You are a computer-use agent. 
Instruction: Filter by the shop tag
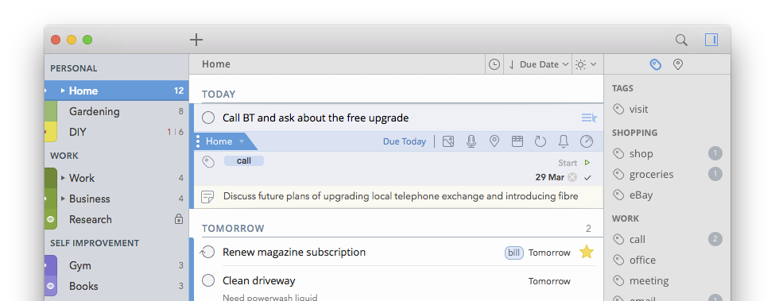(x=641, y=154)
